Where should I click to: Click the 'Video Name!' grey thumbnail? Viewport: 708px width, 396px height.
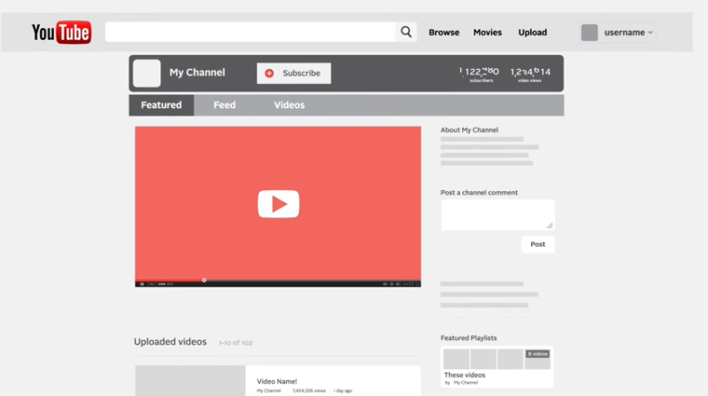(x=190, y=381)
